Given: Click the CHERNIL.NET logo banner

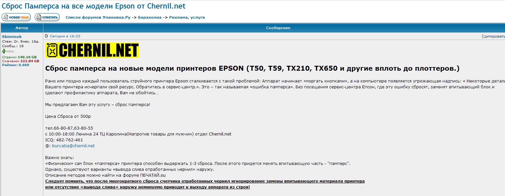Looking at the screenshot, I should tap(92, 50).
